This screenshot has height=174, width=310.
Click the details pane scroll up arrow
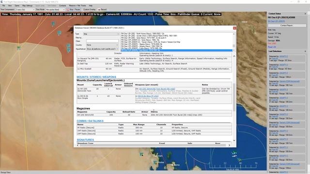click(234, 56)
